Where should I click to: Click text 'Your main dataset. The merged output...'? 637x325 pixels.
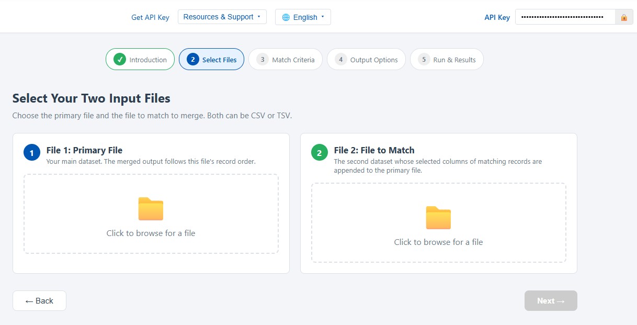[151, 161]
